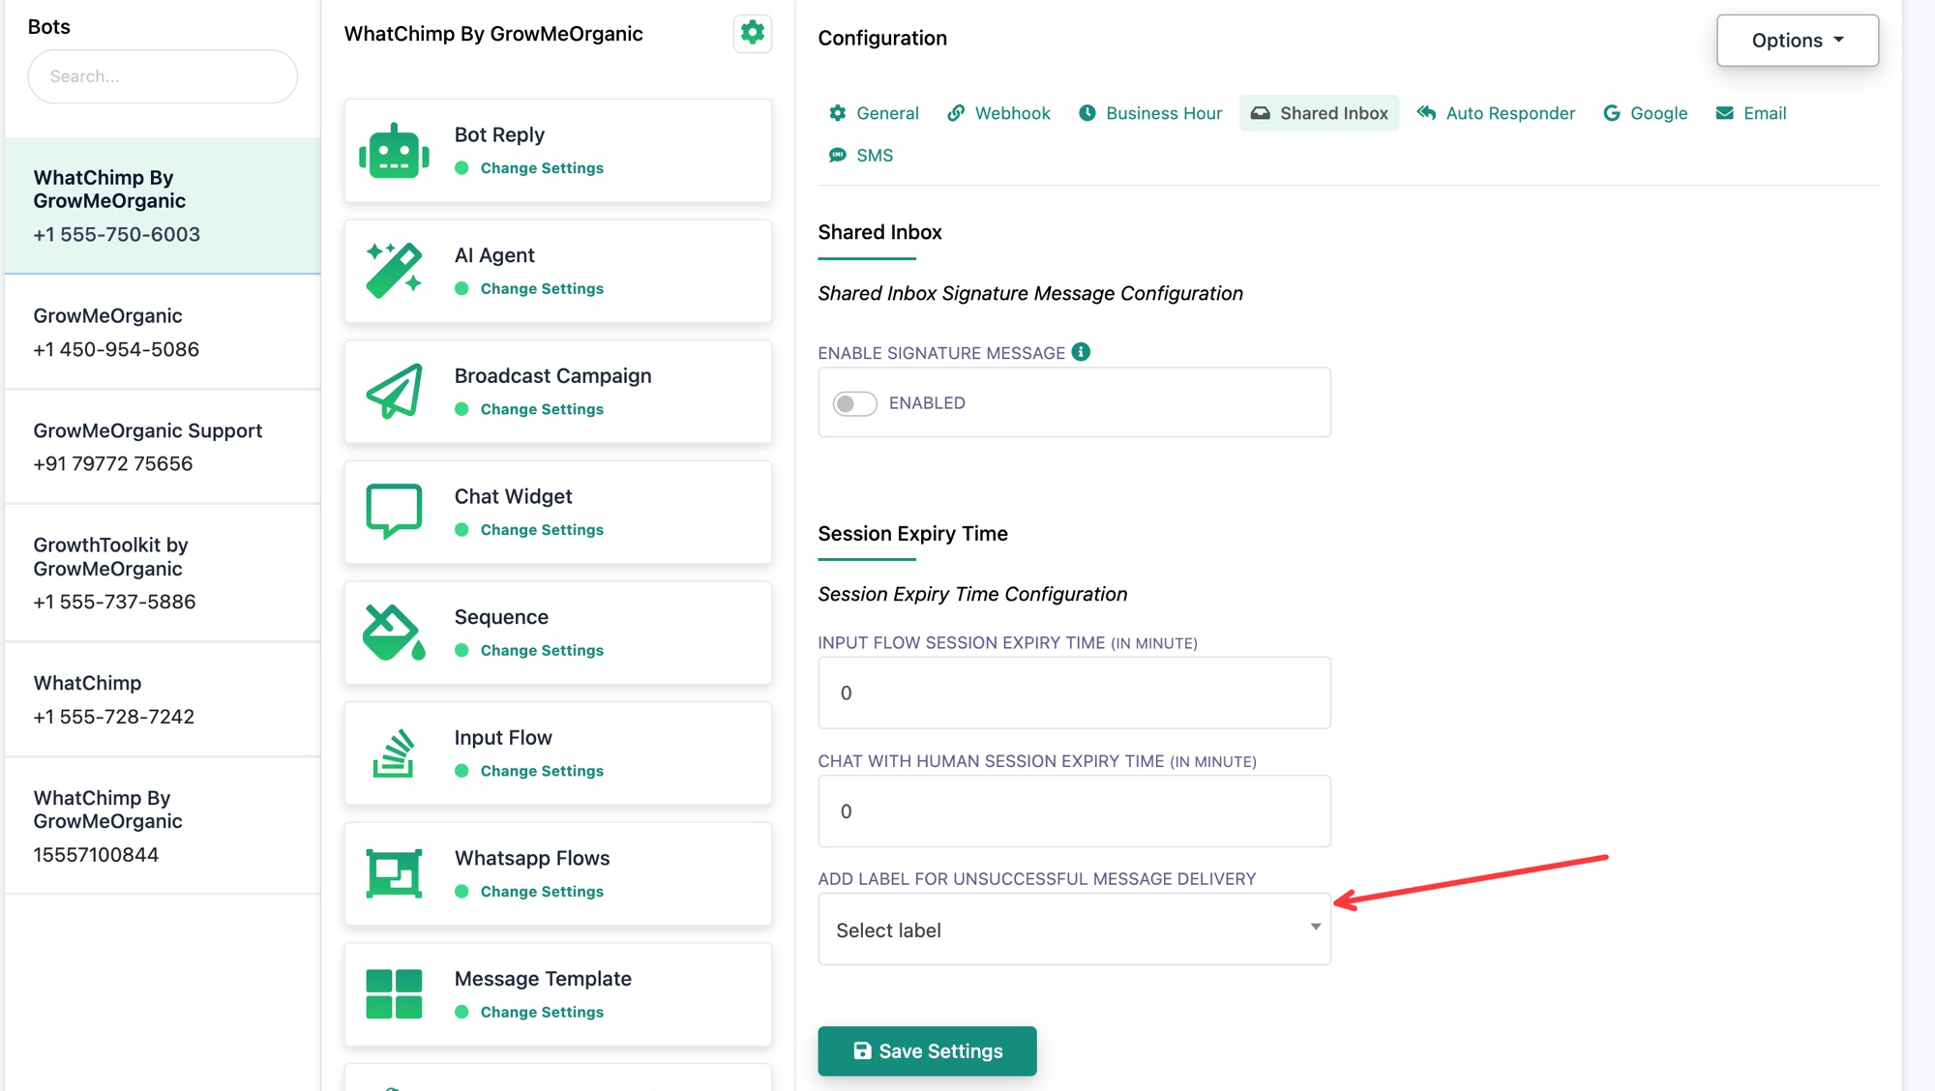This screenshot has width=1935, height=1091.
Task: Click the envelope icon on Email tab
Action: coord(1724,113)
